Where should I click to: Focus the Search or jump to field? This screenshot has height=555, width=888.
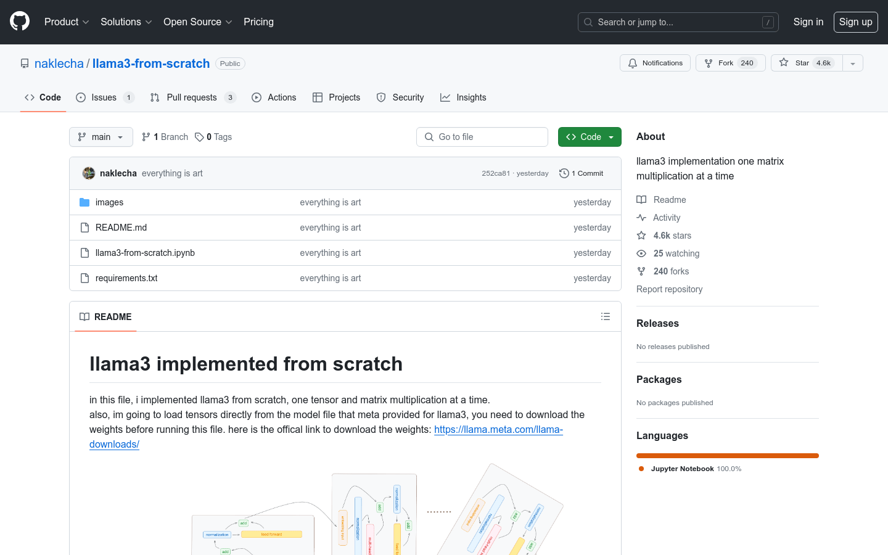click(x=678, y=22)
